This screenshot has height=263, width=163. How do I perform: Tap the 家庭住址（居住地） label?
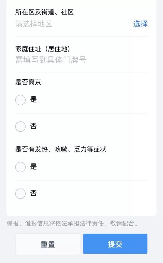[43, 49]
